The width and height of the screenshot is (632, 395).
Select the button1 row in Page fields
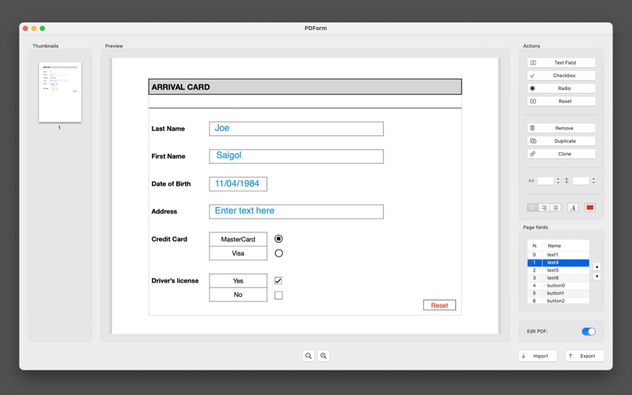tap(558, 293)
